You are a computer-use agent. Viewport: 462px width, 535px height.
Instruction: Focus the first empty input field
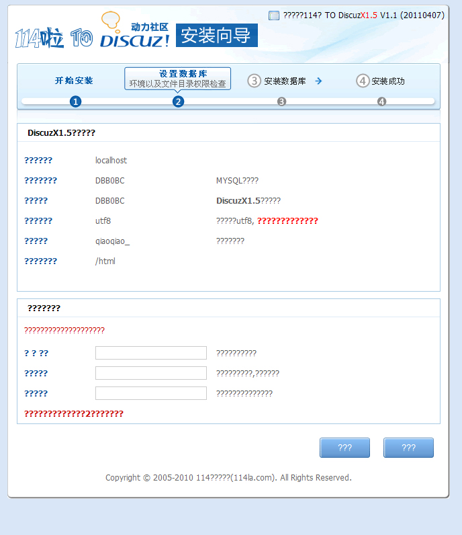point(151,353)
